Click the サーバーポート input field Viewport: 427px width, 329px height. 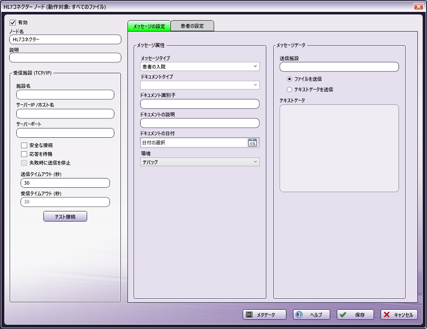[x=65, y=133]
